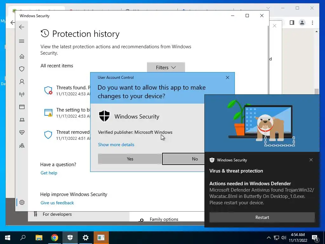Click Yes in User Account Control dialog

pyautogui.click(x=130, y=159)
